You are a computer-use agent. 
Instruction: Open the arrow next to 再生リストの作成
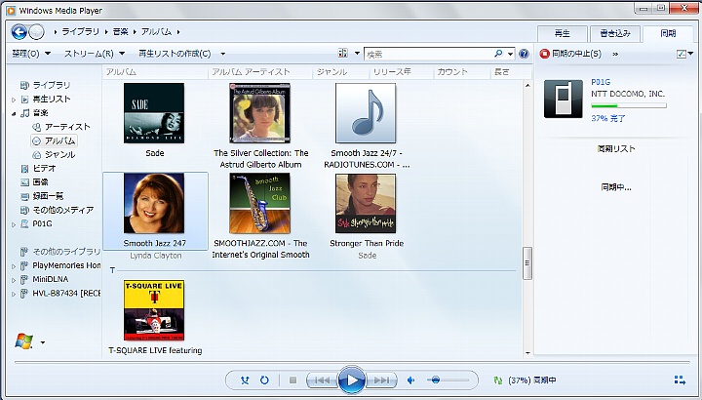(x=223, y=54)
